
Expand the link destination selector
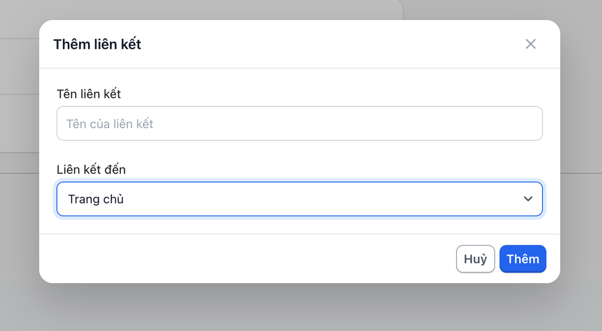coord(299,199)
